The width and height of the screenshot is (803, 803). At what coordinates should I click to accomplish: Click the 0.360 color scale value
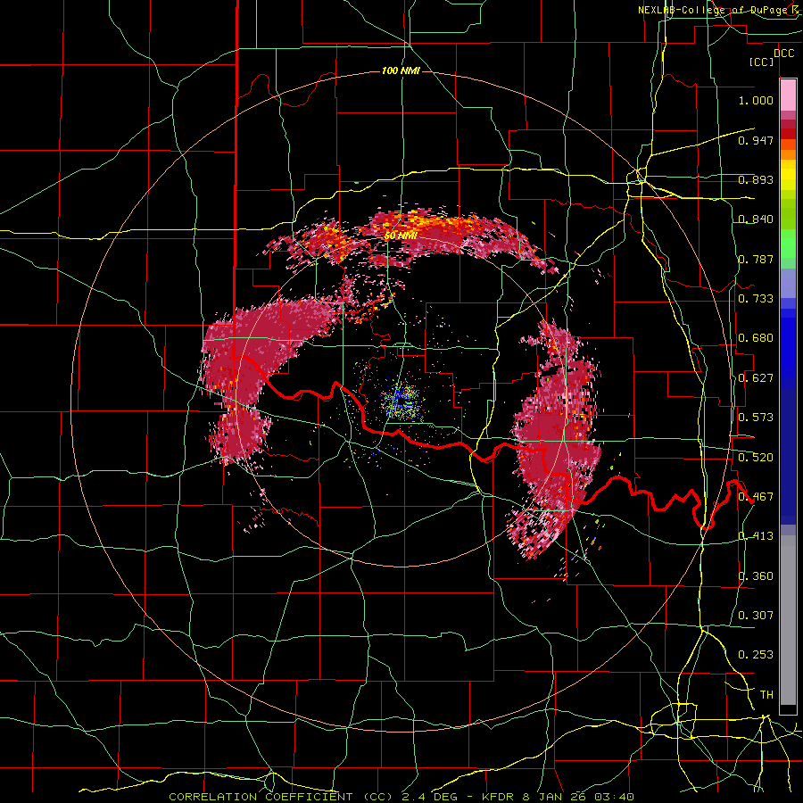[x=756, y=576]
